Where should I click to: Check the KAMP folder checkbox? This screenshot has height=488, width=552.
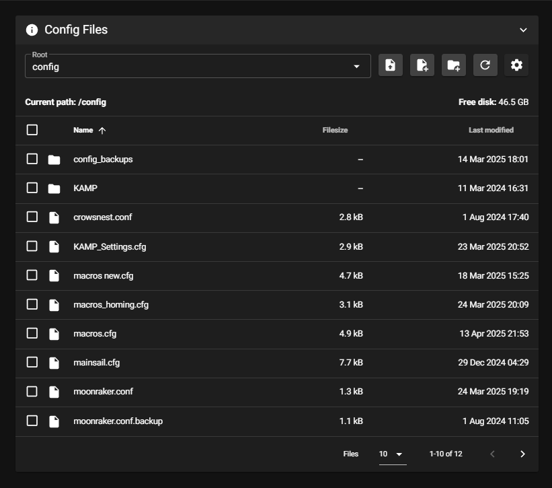point(32,188)
